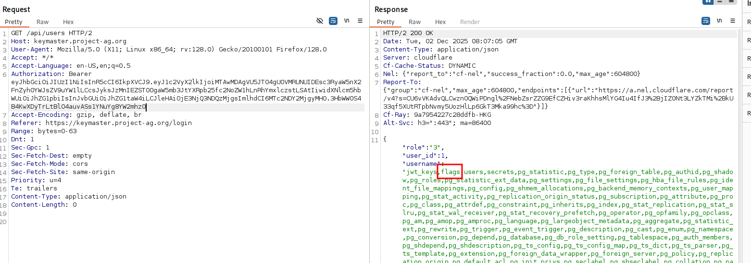Viewport: 751px width, 263px height.
Task: Select the side-by-side layout icon
Action: (x=708, y=1)
